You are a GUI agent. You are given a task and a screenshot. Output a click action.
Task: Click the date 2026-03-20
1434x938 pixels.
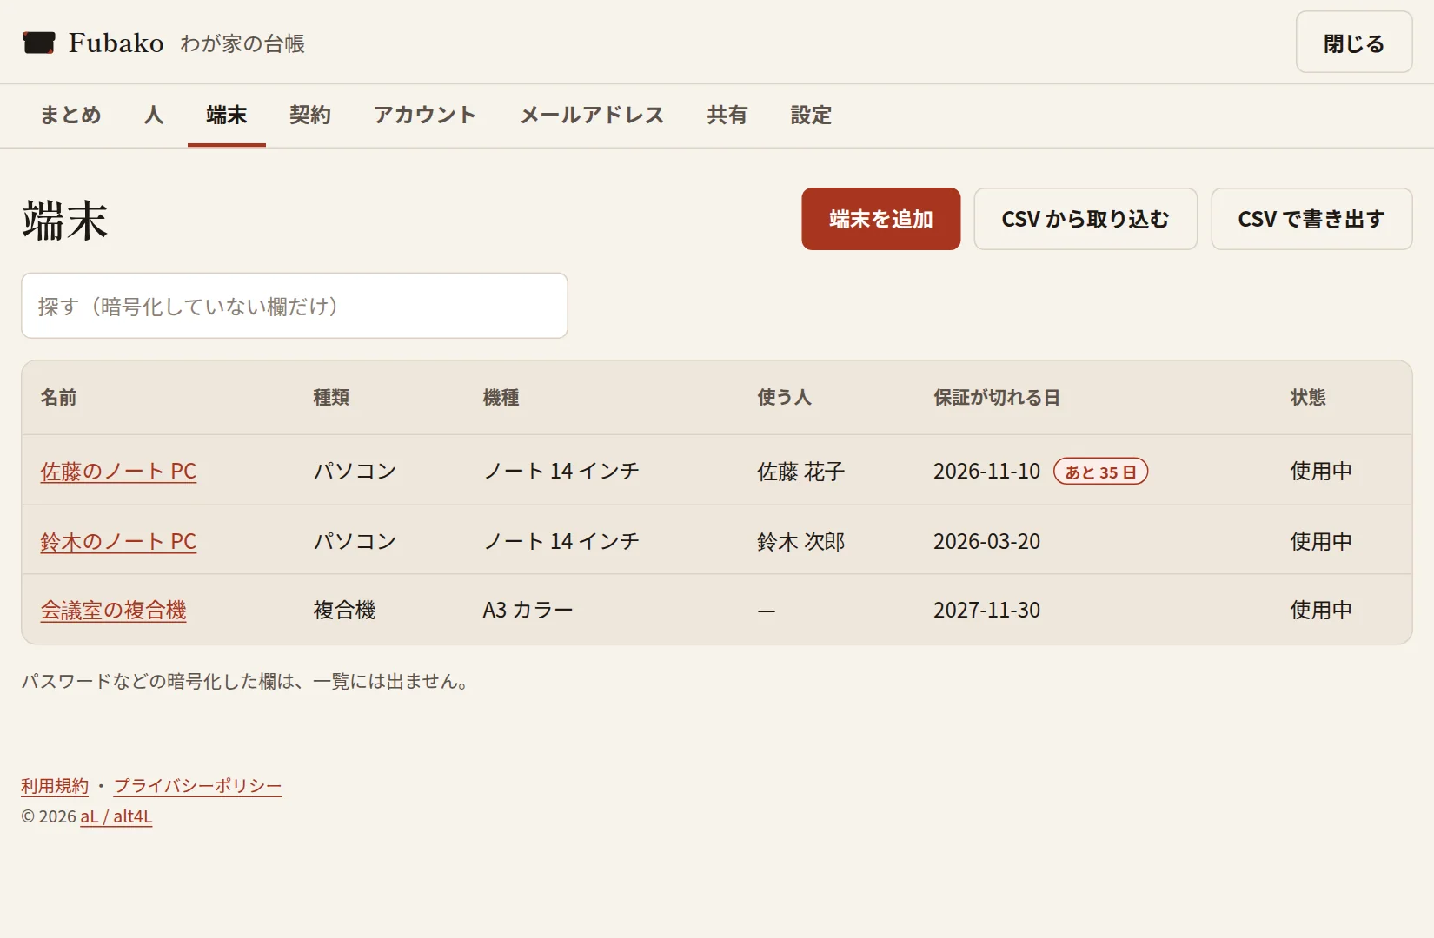(986, 541)
